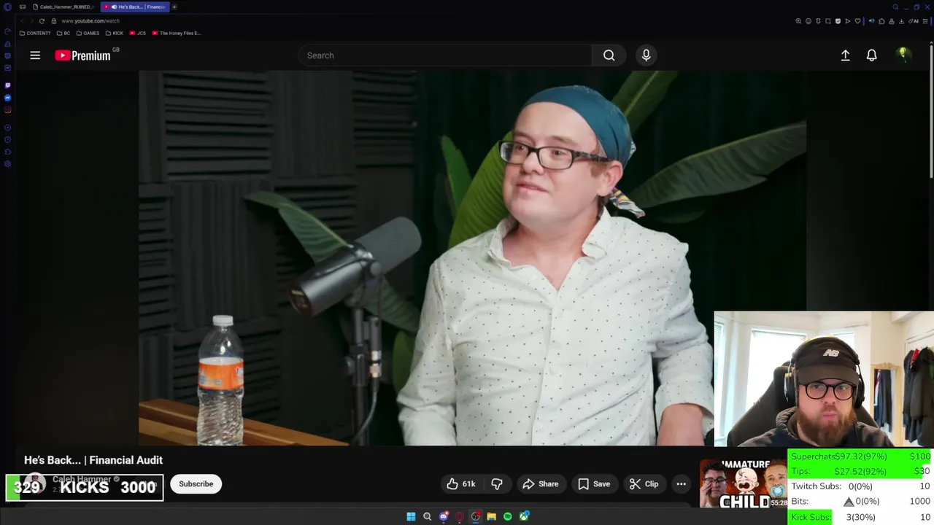Viewport: 934px width, 525px height.
Task: Open Xbox app from the taskbar
Action: point(524,517)
